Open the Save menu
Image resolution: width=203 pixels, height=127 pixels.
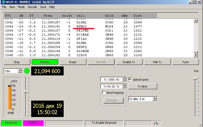pyautogui.click(x=43, y=7)
